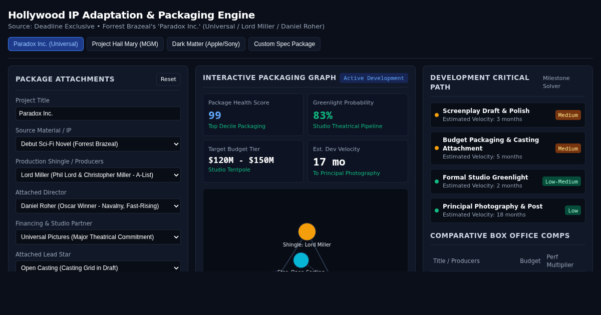Click the Low badge on Principal Photography
This screenshot has width=601, height=315.
tap(573, 210)
